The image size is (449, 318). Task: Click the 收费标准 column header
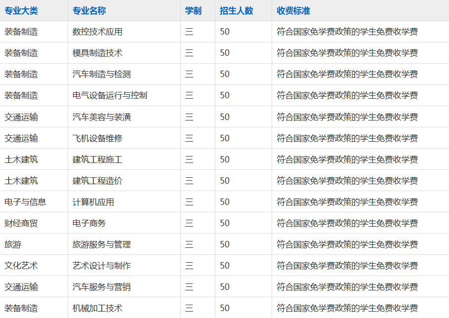(x=293, y=11)
